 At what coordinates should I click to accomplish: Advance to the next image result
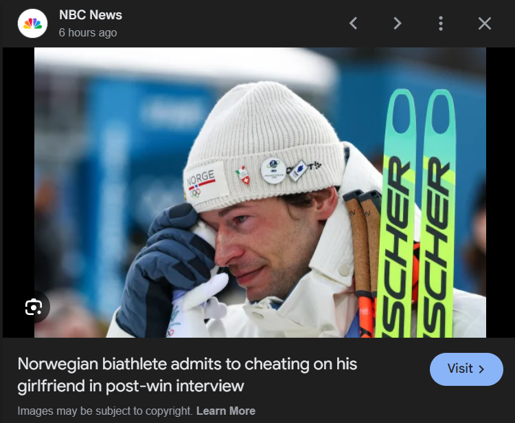pos(398,23)
